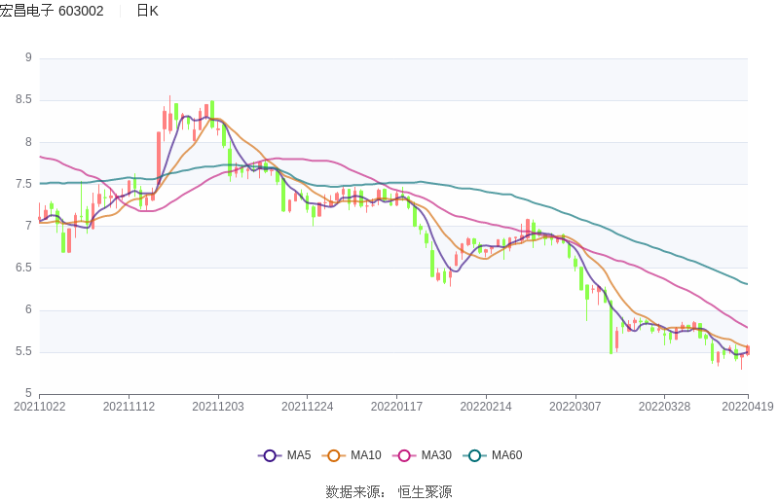Click the 宏昌电子 603002 stock title
Image resolution: width=779 pixels, height=503 pixels.
[x=52, y=11]
